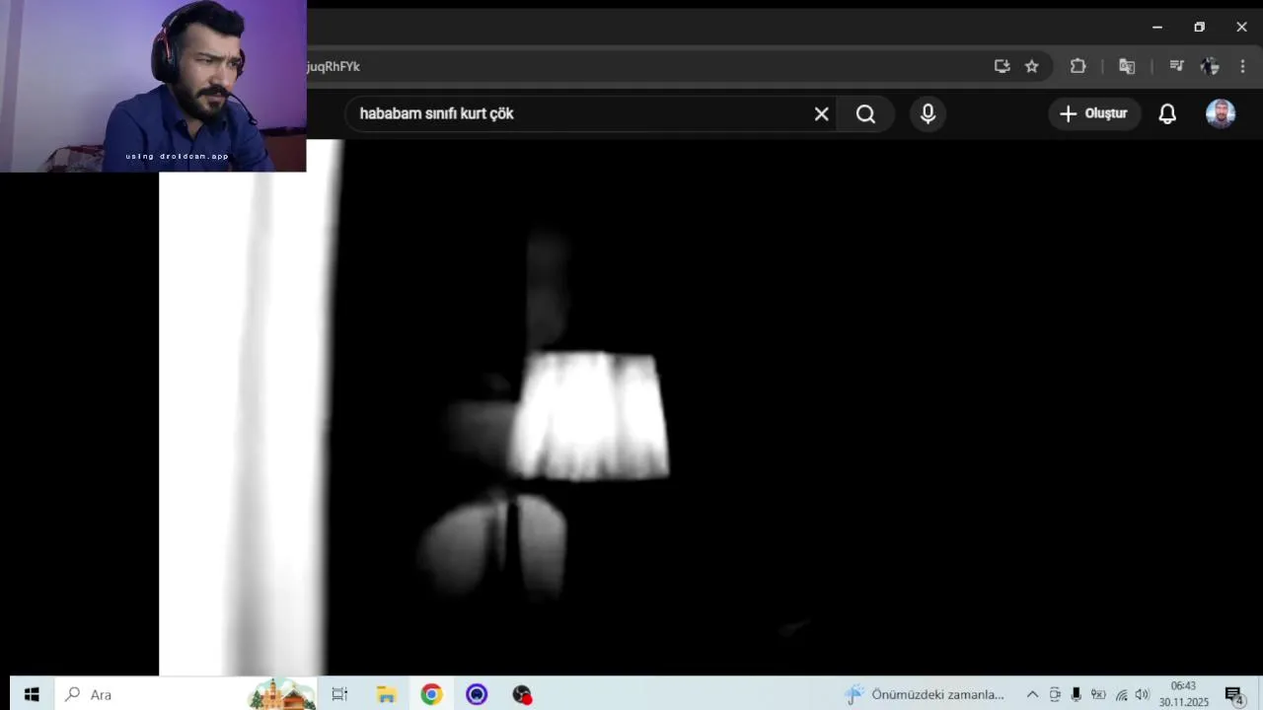Switch to Chrome in the taskbar

(431, 694)
